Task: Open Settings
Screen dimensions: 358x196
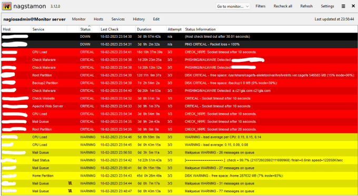Action: tap(327, 6)
